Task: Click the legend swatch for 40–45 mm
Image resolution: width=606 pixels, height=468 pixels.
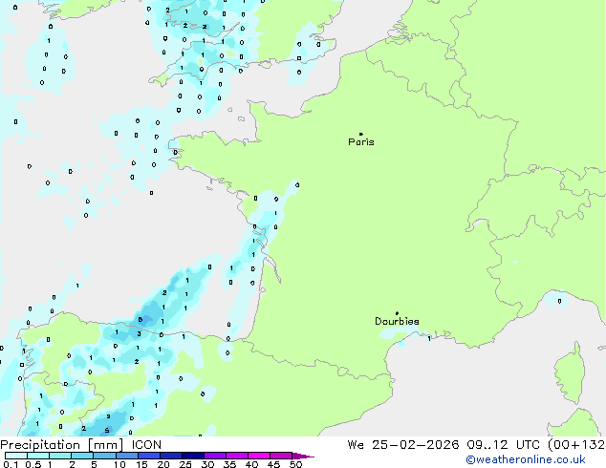Action: [259, 456]
